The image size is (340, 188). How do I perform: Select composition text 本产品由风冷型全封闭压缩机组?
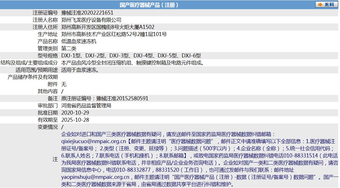96,63
